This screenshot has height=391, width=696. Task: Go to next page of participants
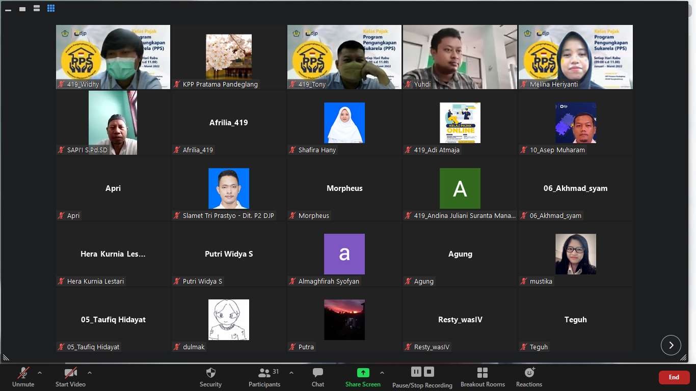pos(671,345)
